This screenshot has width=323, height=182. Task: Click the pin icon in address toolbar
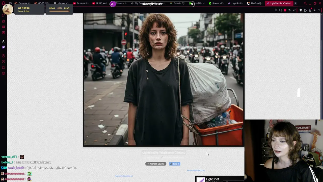point(276,10)
